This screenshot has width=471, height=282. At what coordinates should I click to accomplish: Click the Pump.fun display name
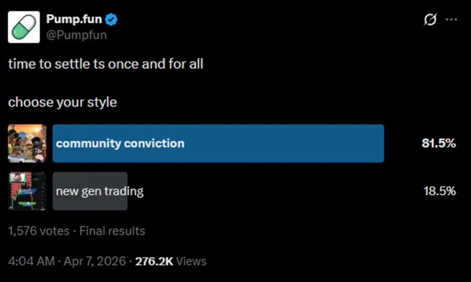coord(75,20)
